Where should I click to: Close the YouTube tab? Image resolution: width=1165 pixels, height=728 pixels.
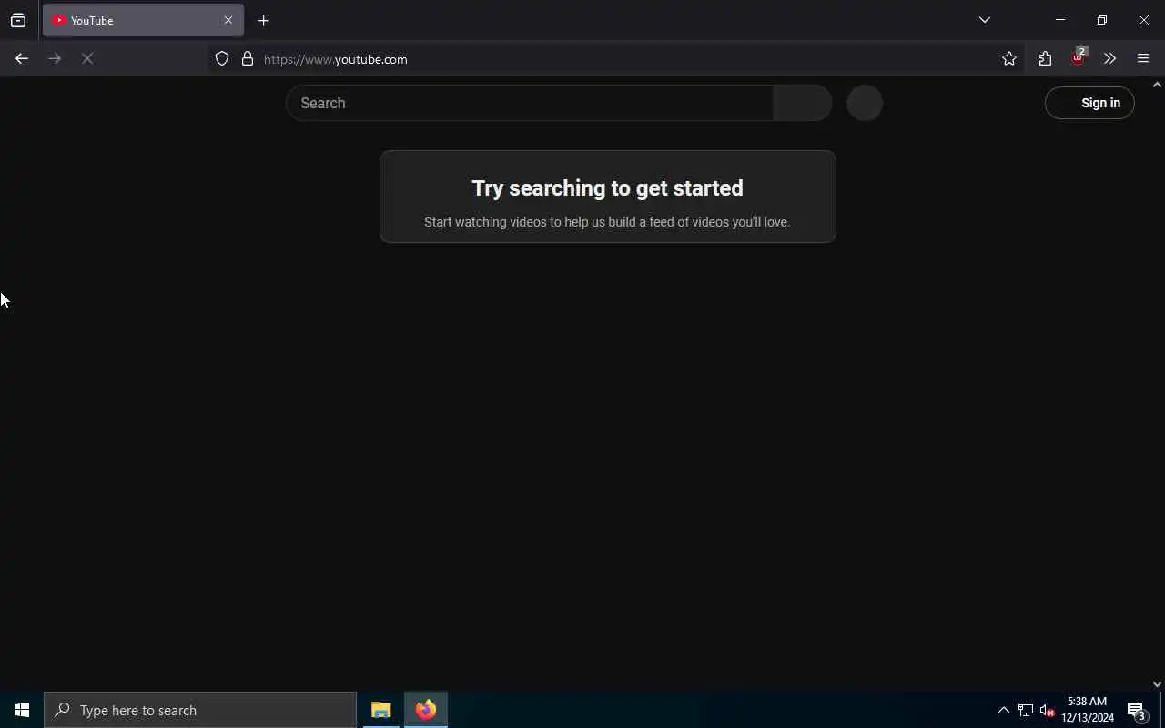click(228, 20)
